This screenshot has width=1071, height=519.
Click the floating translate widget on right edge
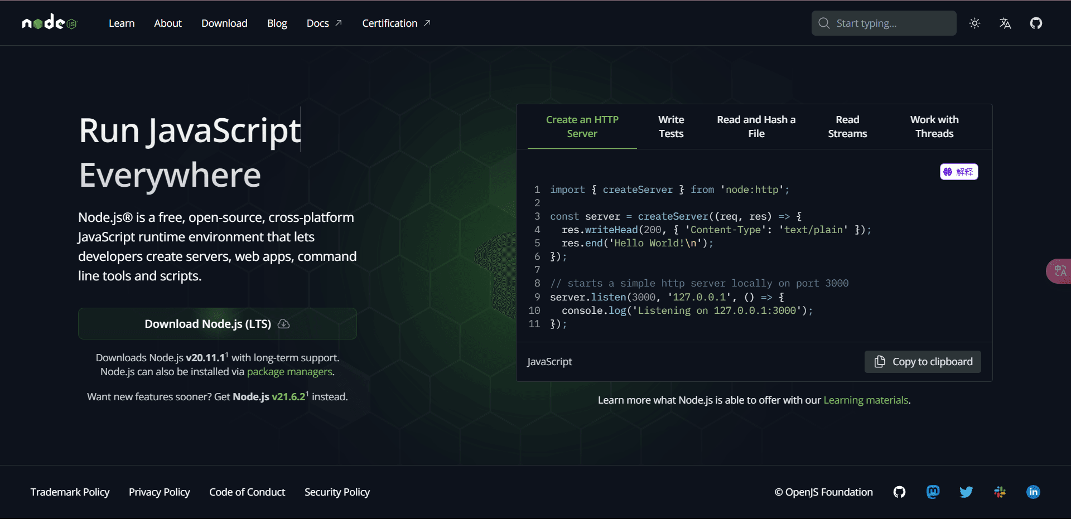[1059, 271]
